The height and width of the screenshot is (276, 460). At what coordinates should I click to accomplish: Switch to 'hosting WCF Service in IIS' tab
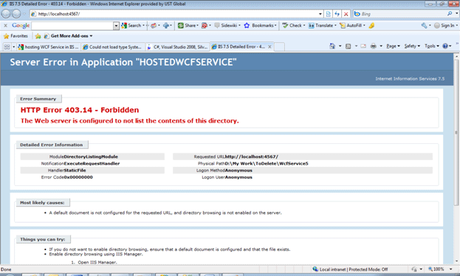49,47
